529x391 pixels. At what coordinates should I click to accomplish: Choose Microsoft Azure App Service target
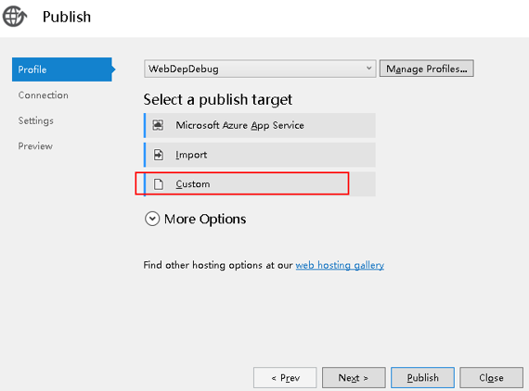coord(260,125)
